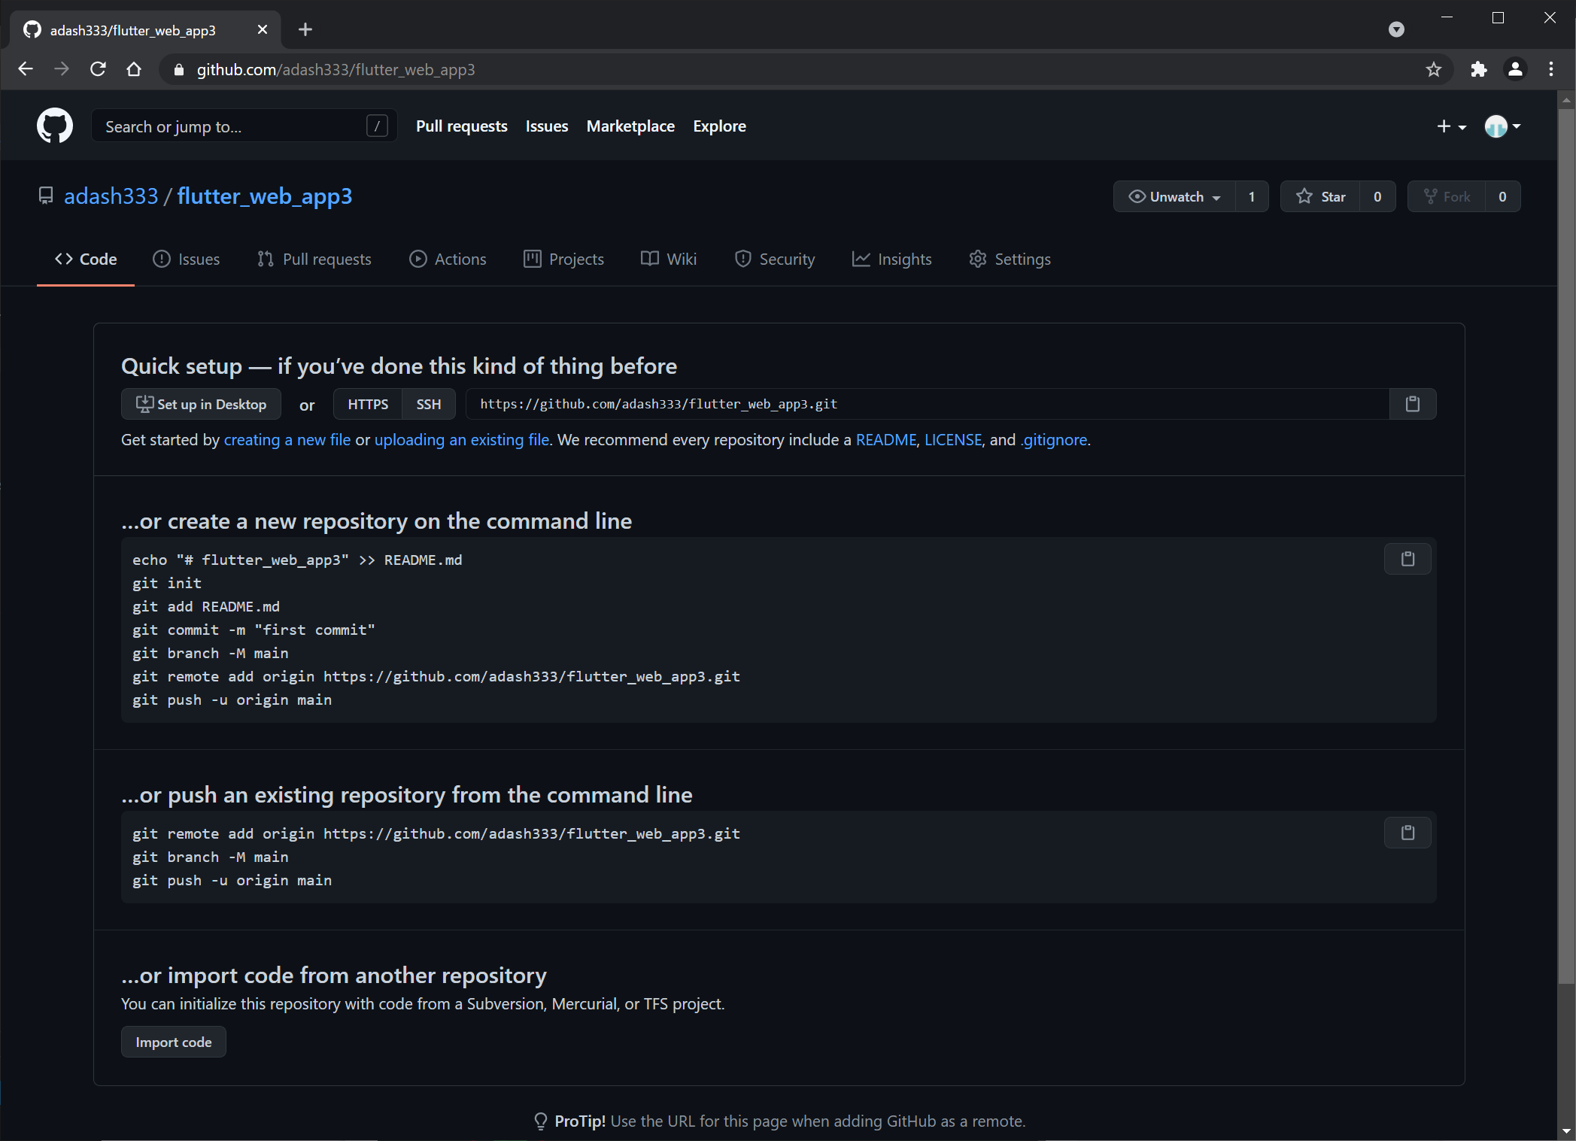Star this repository

click(x=1320, y=196)
